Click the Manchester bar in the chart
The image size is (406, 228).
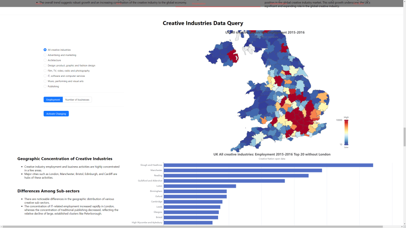coord(243,170)
